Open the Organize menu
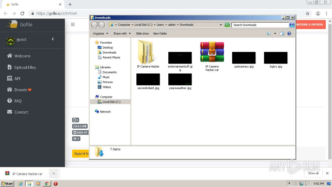Screen dimensions: 332x187 tap(100, 34)
